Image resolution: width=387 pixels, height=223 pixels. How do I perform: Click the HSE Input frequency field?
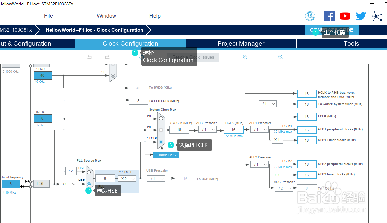(x=11, y=184)
